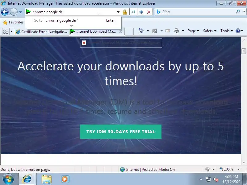Open the recent pages dropdown arrow
Image resolution: width=247 pixels, height=185 pixels.
[20, 12]
